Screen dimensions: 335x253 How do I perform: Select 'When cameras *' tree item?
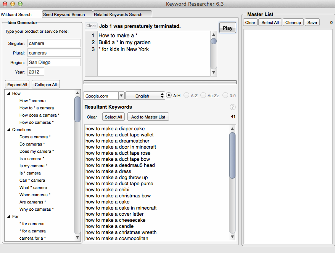pos(35,195)
